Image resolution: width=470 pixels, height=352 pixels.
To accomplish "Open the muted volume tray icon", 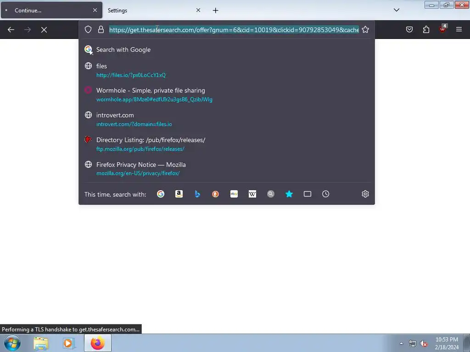I will point(424,344).
